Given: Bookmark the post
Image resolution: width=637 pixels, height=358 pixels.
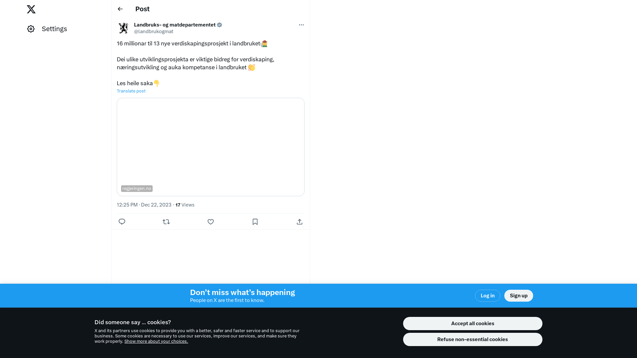Looking at the screenshot, I should 255,222.
